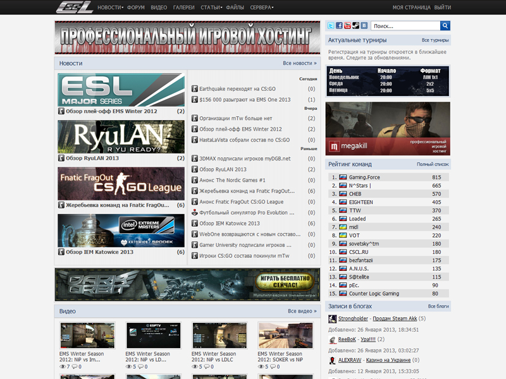Open the Facebook social icon
The width and height of the screenshot is (506, 379).
tap(339, 25)
